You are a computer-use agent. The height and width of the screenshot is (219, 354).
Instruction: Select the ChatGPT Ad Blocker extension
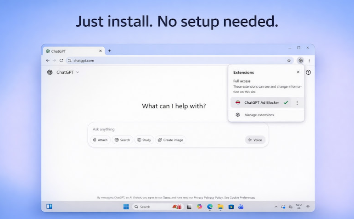261,102
